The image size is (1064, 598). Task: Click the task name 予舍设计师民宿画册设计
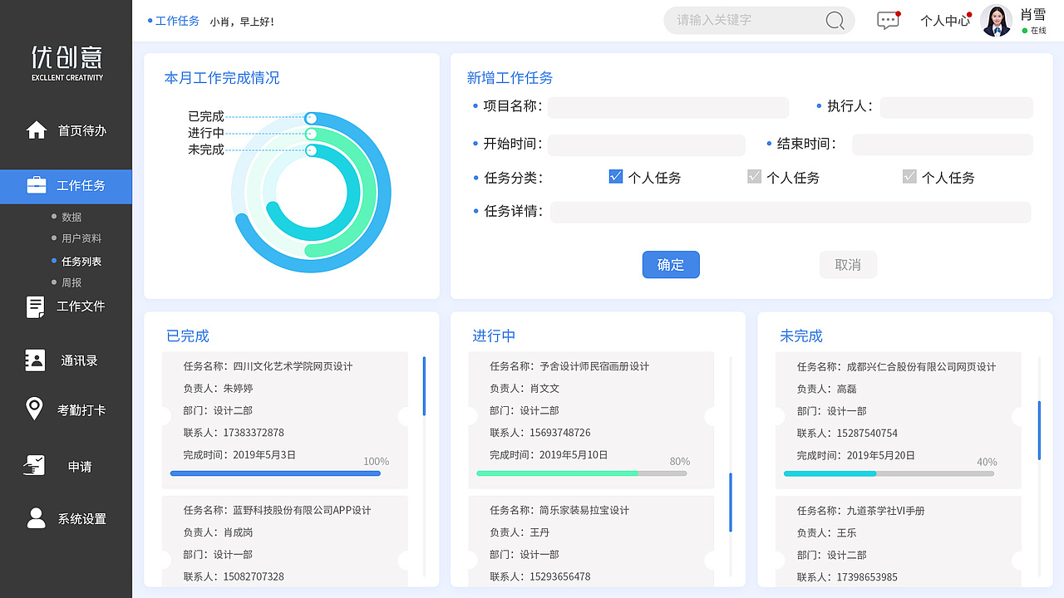(594, 366)
